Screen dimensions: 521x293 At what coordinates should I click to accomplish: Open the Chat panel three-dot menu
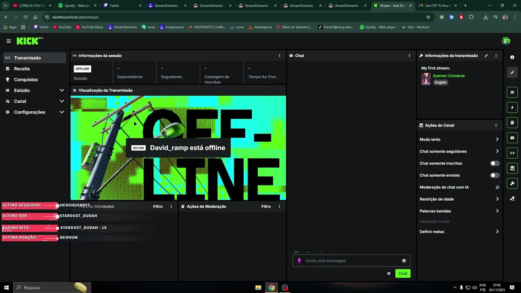[409, 56]
